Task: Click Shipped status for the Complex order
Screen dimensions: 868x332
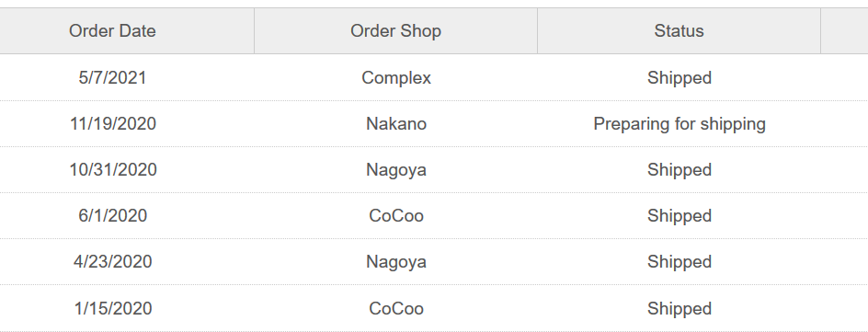Action: [x=680, y=77]
